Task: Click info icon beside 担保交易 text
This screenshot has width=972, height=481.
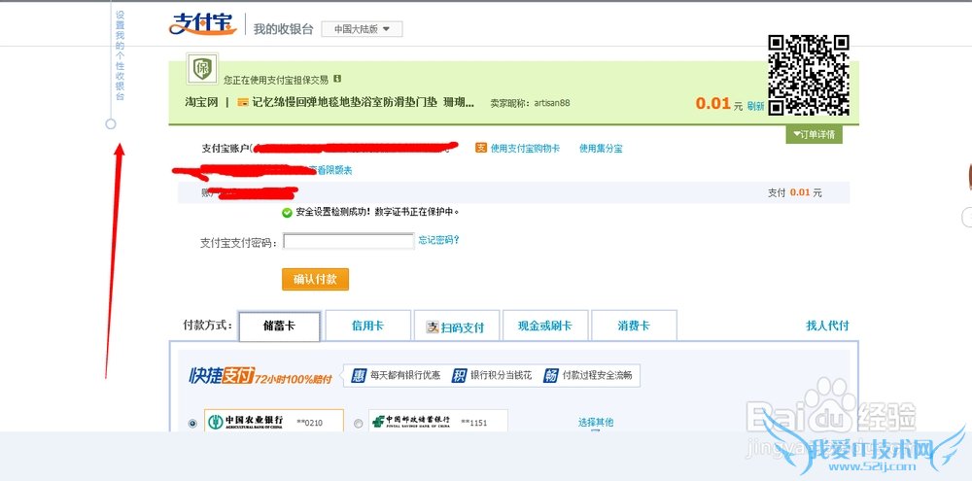Action: coord(337,79)
